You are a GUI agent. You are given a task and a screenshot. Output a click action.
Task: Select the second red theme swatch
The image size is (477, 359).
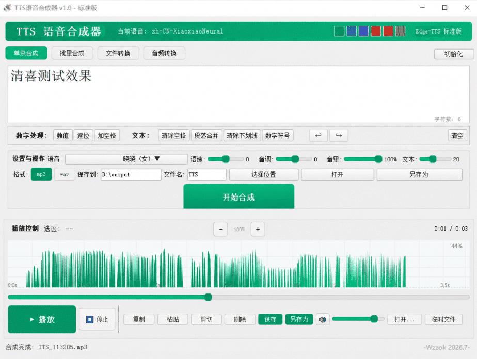(388, 31)
